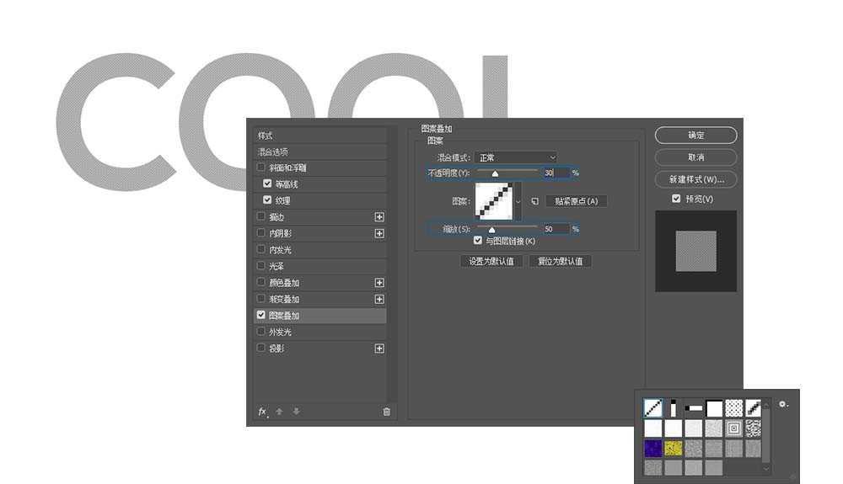Open the 混合模式 blend mode dropdown

point(515,157)
